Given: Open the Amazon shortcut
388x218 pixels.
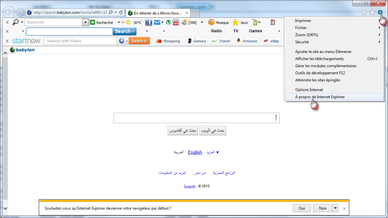Looking at the screenshot, I should point(247,41).
